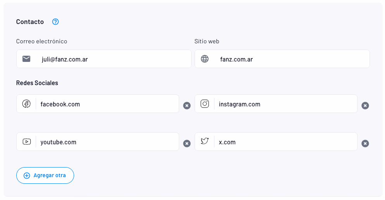The image size is (385, 200).
Task: Remove the instagram.com social link
Action: (365, 106)
